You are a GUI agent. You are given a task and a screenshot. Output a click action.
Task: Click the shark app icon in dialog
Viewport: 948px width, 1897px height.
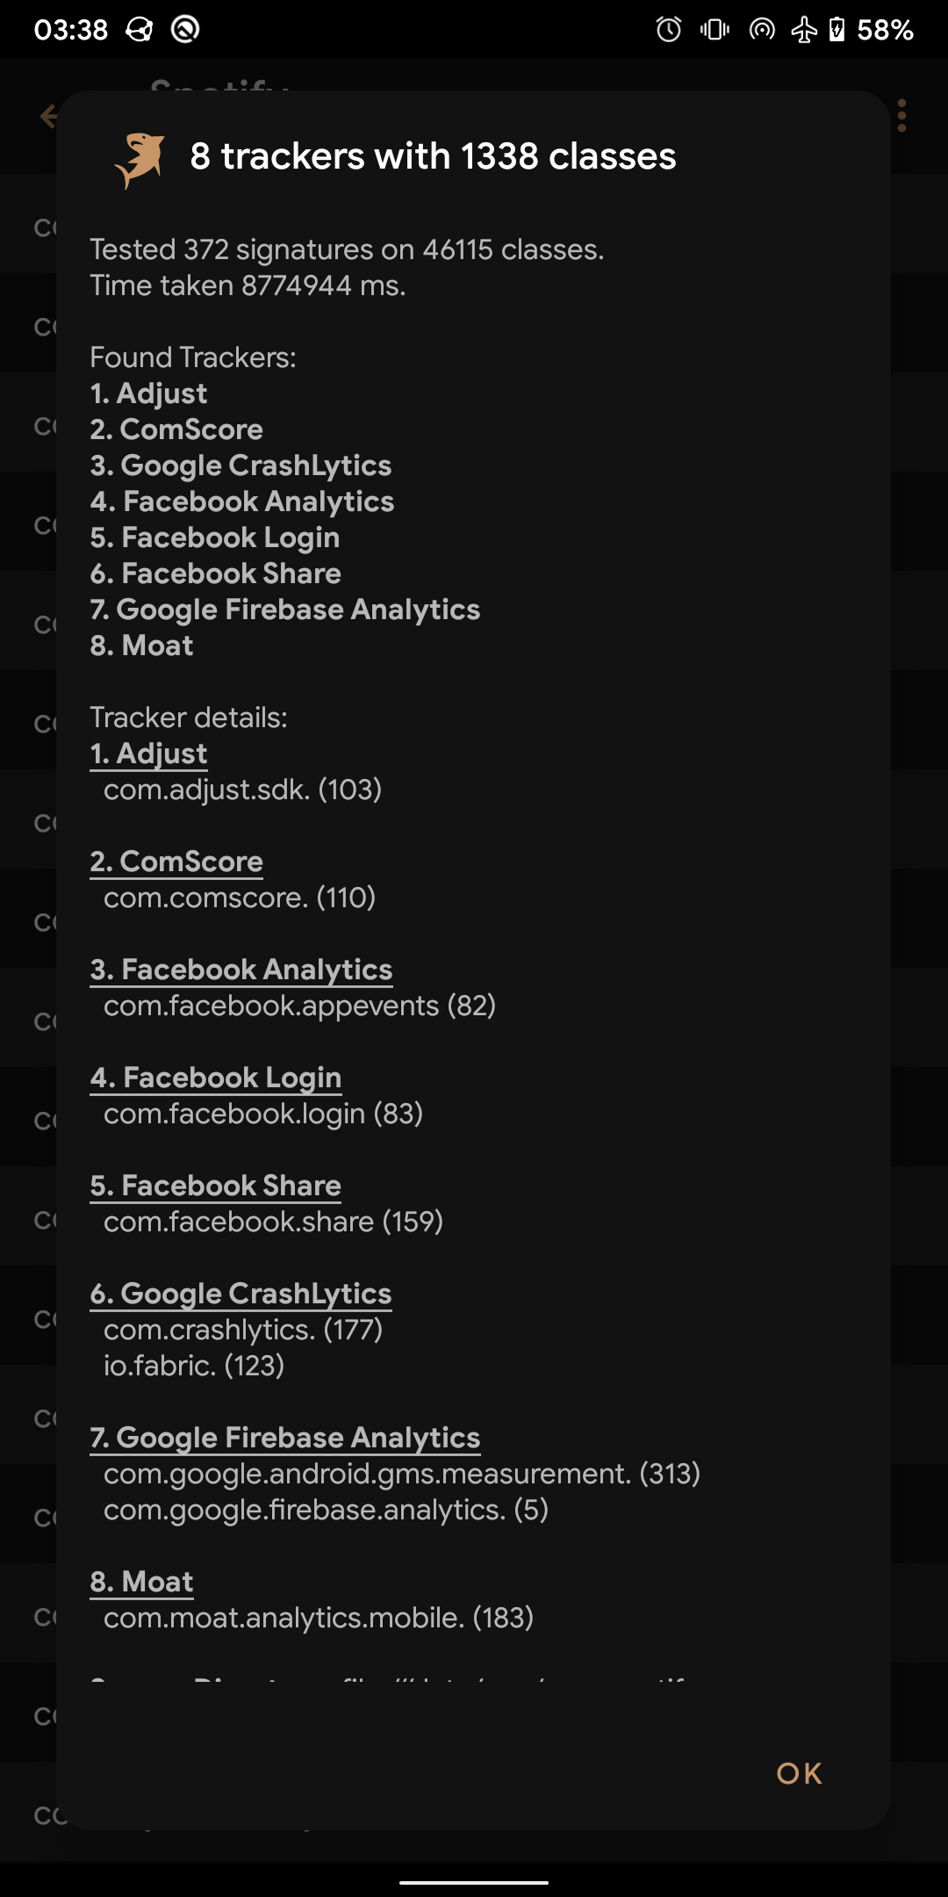[x=140, y=158]
